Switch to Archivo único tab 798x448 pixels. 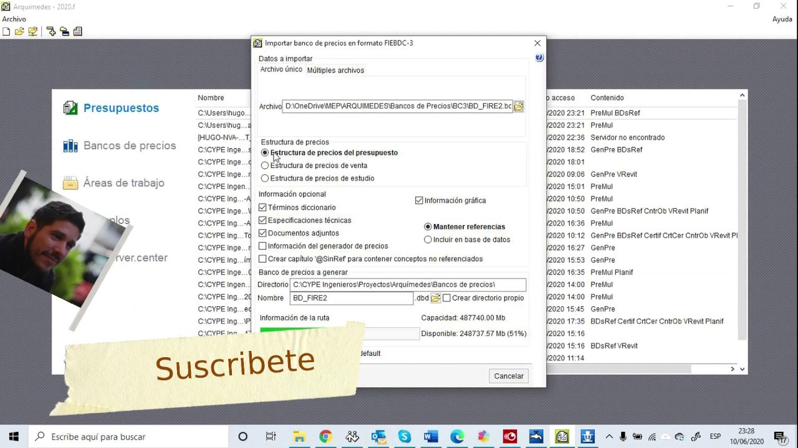click(x=281, y=70)
